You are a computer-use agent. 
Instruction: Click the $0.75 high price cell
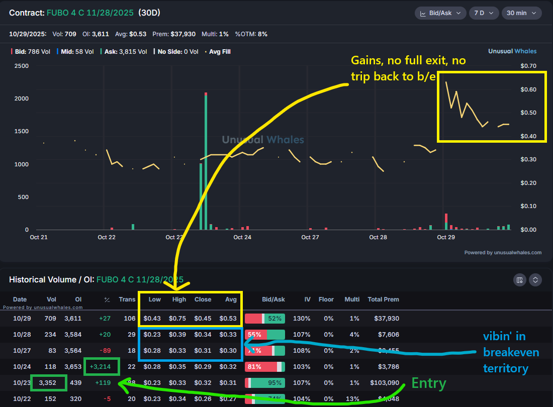pos(177,318)
